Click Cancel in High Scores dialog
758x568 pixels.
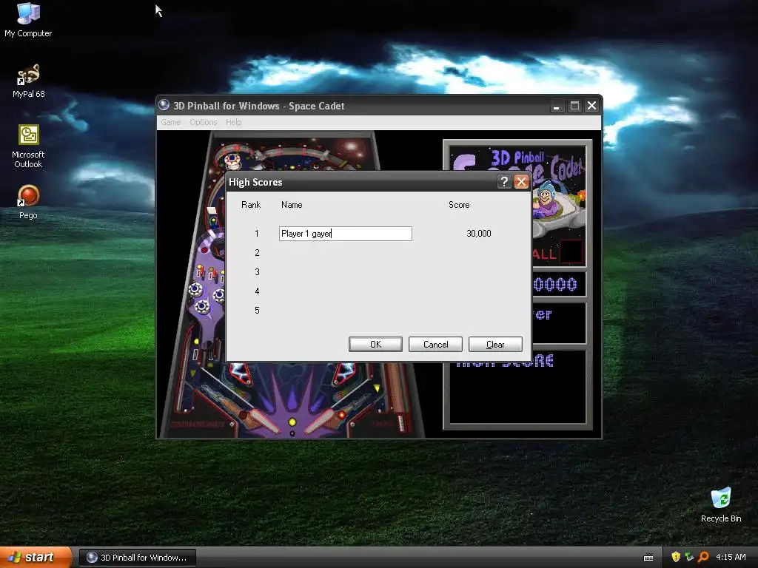(x=435, y=345)
